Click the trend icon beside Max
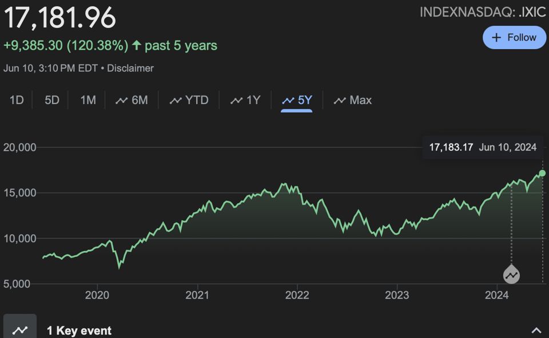Screen dimensions: 549x338 pos(340,101)
